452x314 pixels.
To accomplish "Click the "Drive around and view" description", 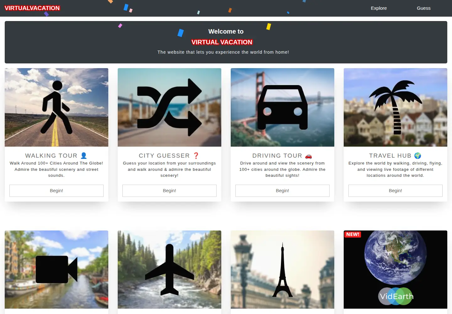I will coord(282,169).
